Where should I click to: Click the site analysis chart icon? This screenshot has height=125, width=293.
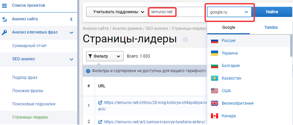4,19
